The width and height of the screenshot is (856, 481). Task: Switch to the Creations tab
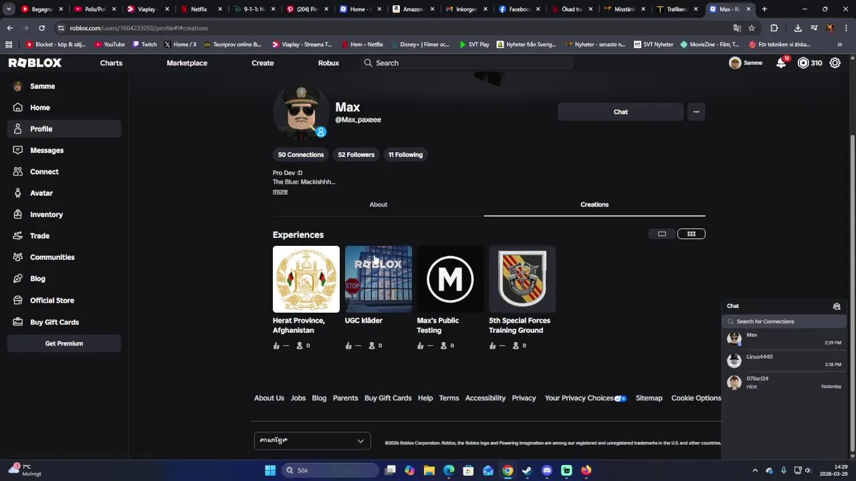[x=595, y=204]
